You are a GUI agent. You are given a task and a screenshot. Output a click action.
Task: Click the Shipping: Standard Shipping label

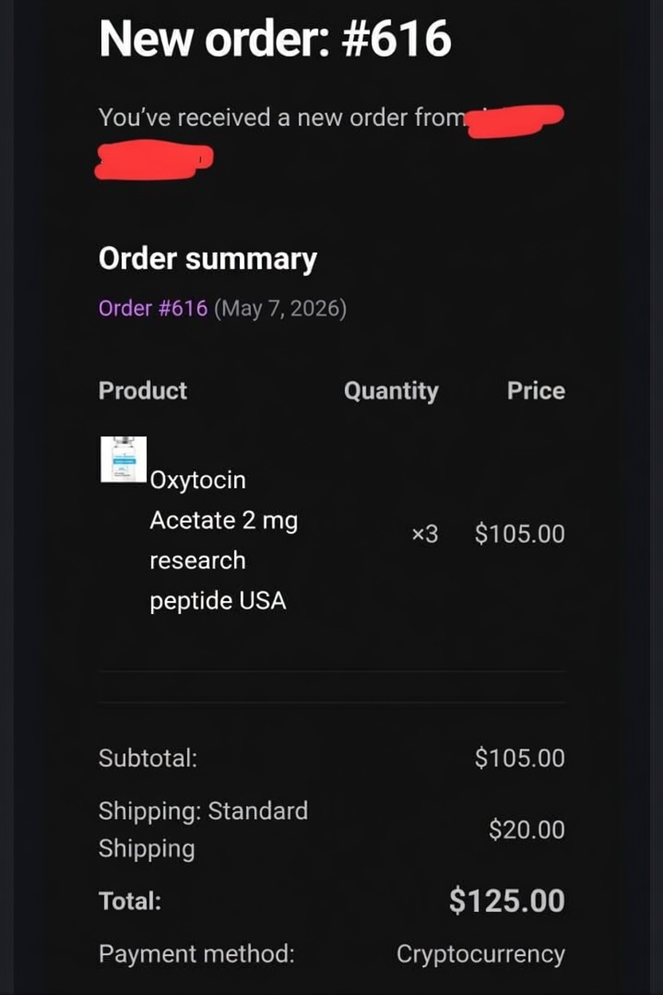tap(203, 829)
